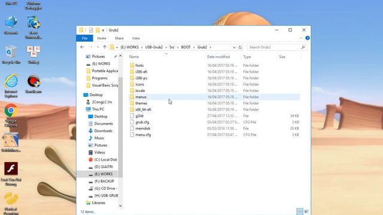383x215 pixels.
Task: Open the Share ribbon tab
Action: pos(119,38)
